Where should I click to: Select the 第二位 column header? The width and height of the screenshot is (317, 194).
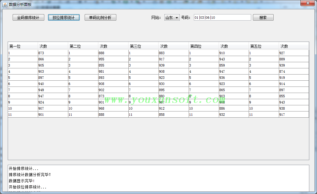coord(83,46)
